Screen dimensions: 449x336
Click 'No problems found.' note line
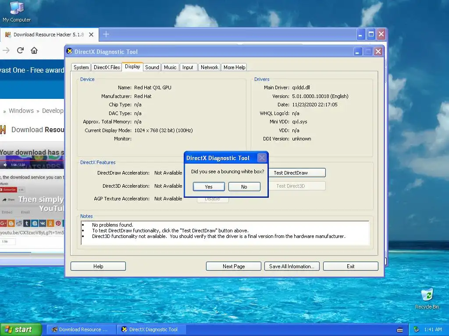(113, 225)
